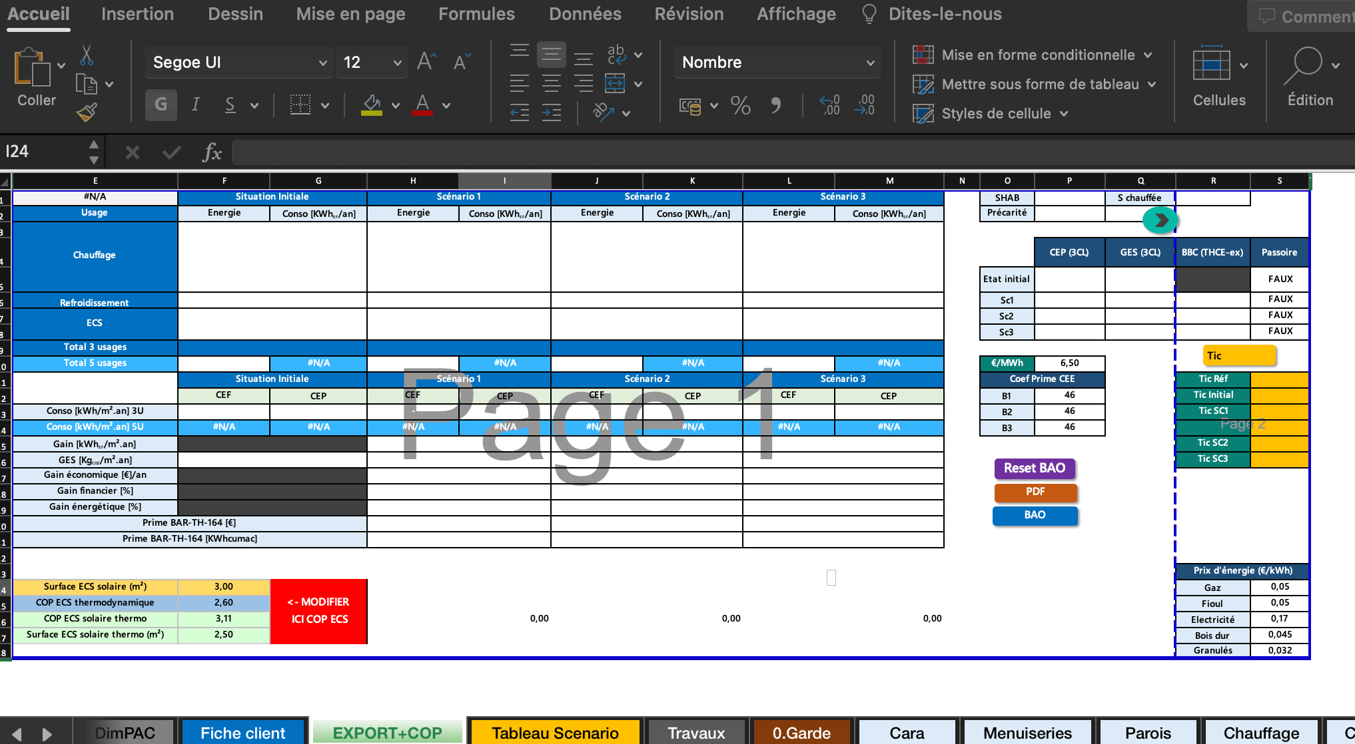
Task: Switch to Tableau Scenario sheet tab
Action: click(x=554, y=733)
